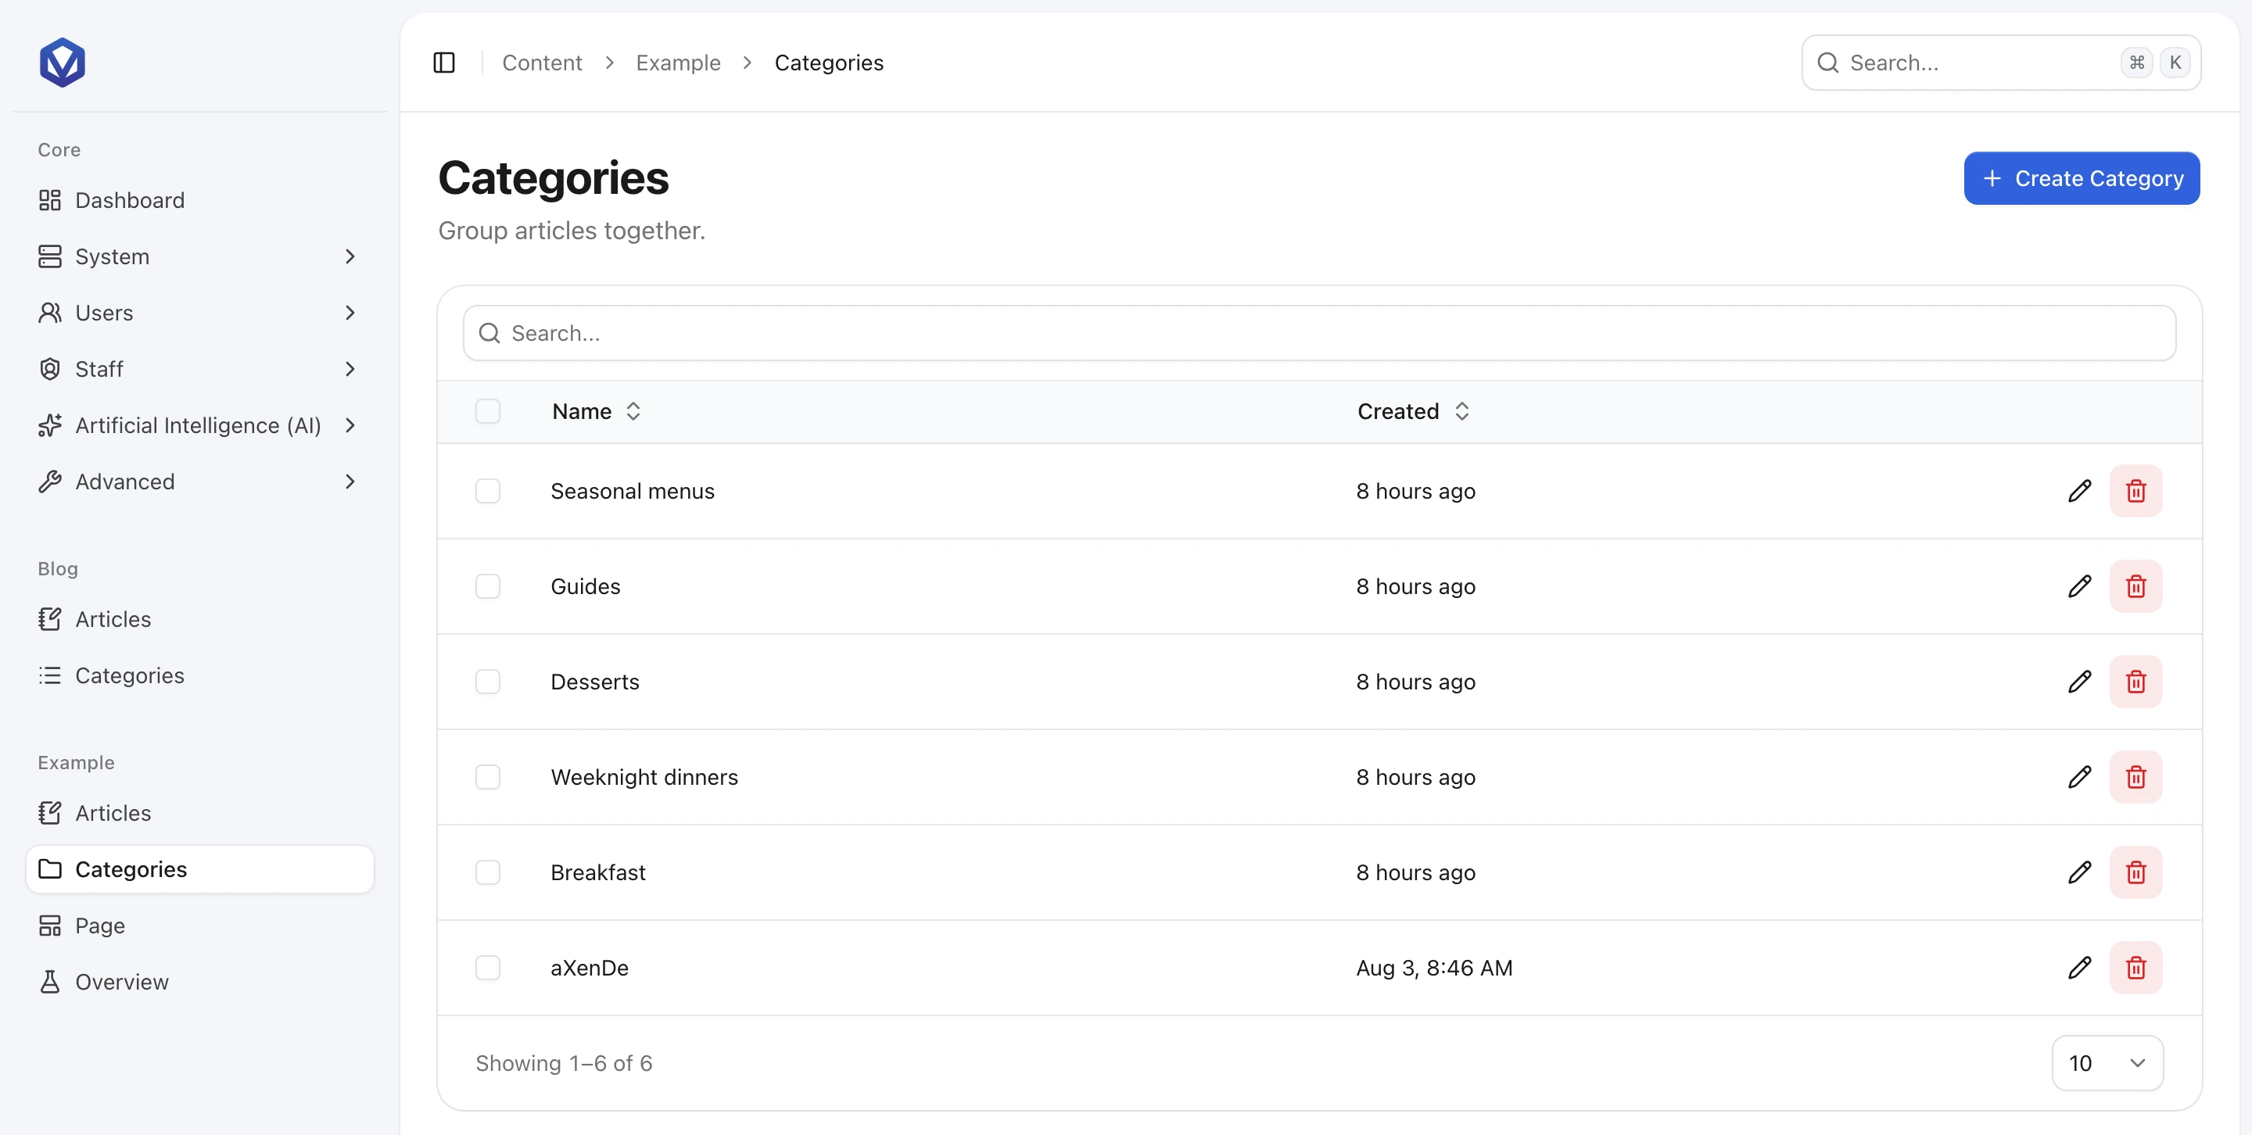The image size is (2252, 1135).
Task: Click the Create Category button
Action: [2082, 178]
